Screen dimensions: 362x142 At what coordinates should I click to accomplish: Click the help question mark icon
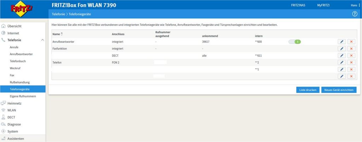click(x=355, y=14)
